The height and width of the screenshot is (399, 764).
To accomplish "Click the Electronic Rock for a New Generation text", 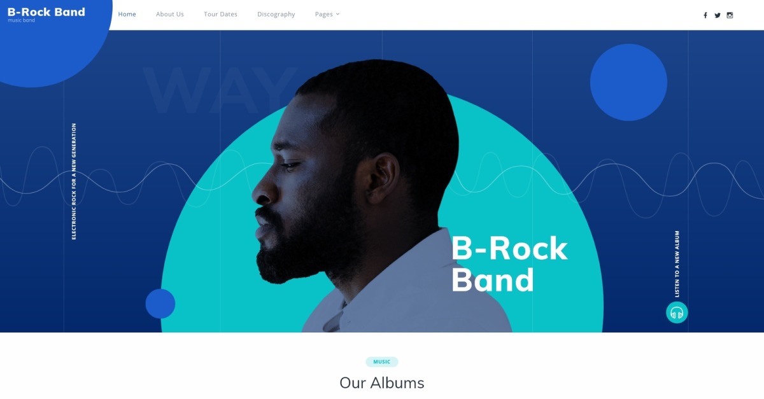I will click(x=74, y=181).
